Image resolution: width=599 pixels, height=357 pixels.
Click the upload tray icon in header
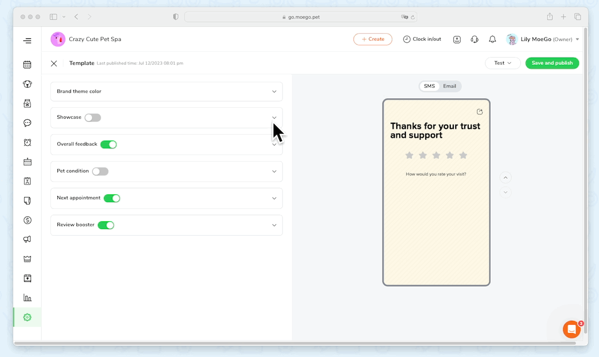[457, 39]
